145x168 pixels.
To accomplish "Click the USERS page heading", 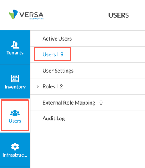I will click(x=119, y=15).
